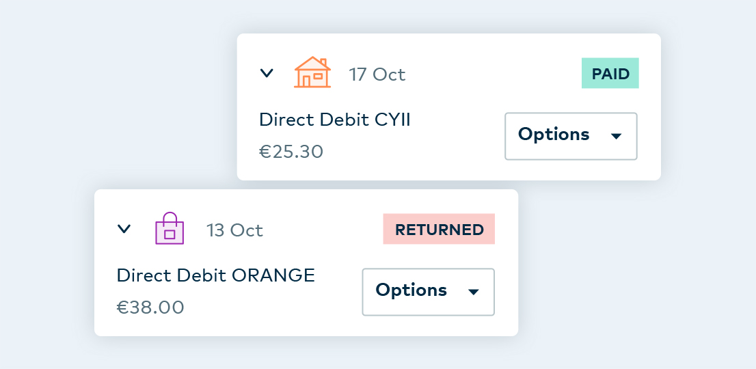Click the dropdown arrow in CYII Options
Screen dimensions: 756x369
[x=616, y=137]
